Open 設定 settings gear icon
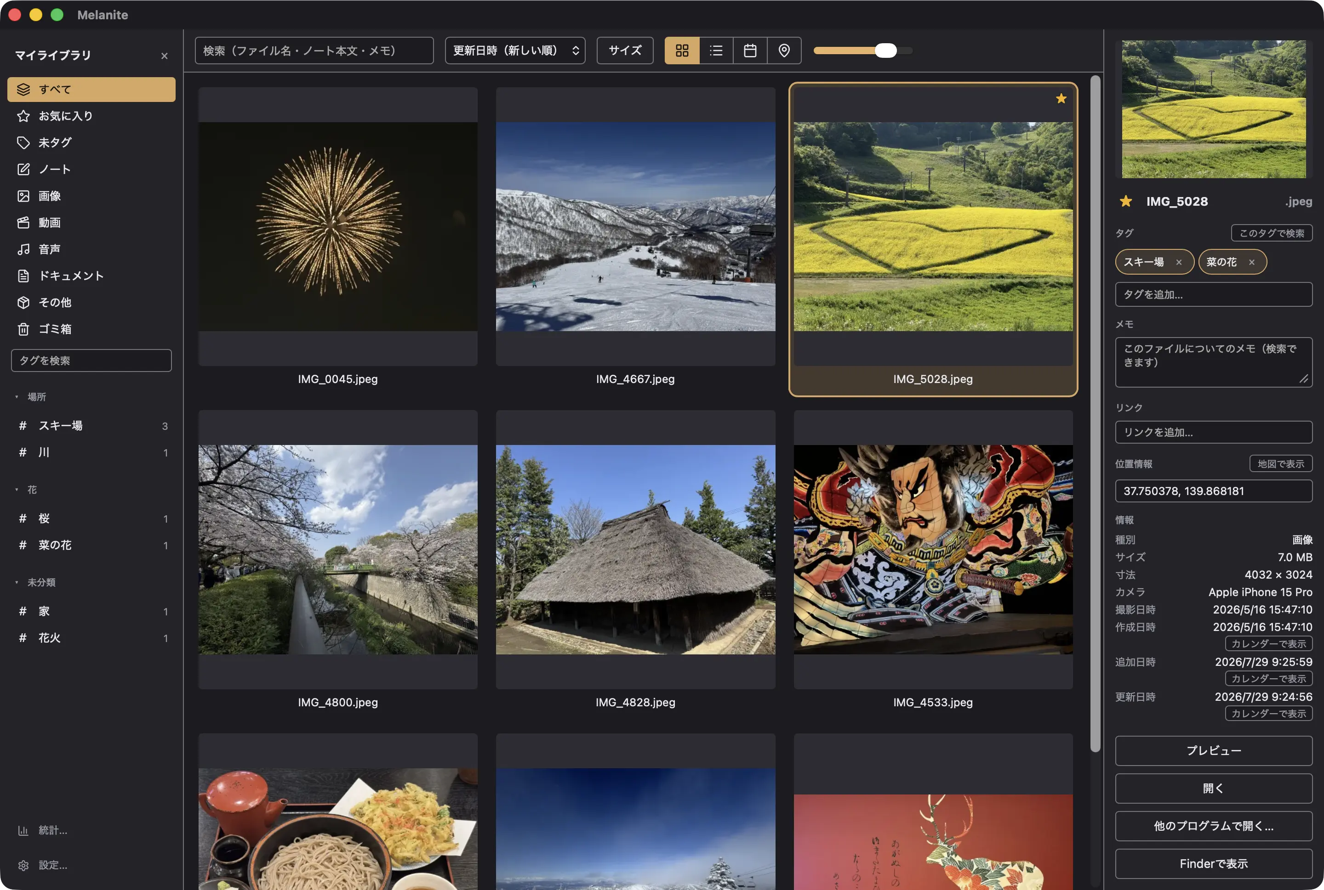 click(23, 866)
